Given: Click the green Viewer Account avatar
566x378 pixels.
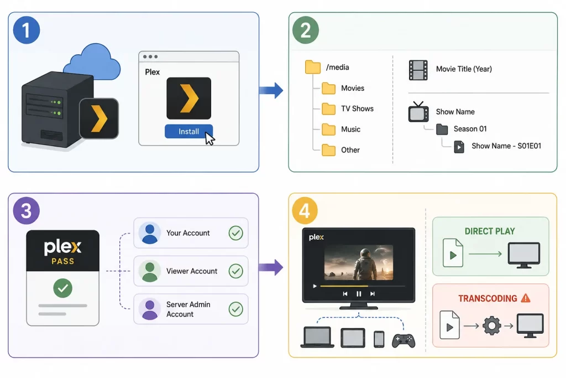Looking at the screenshot, I should (x=150, y=271).
